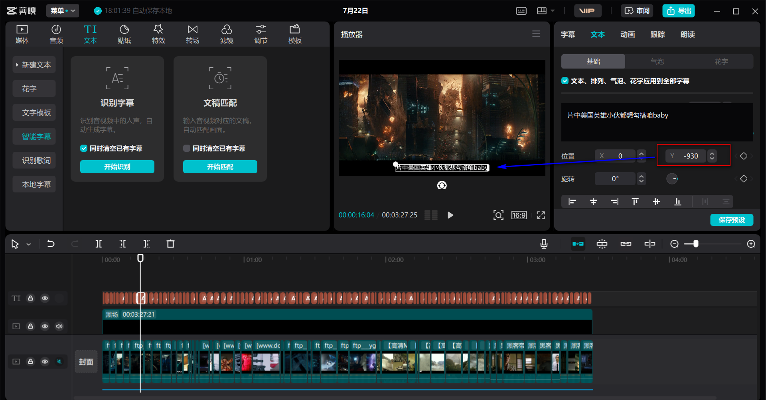
Task: Switch to the 花字 sub-tab in text panel
Action: pos(721,61)
